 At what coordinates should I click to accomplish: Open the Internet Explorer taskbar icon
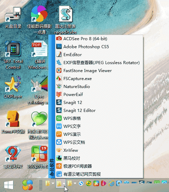click(111, 183)
